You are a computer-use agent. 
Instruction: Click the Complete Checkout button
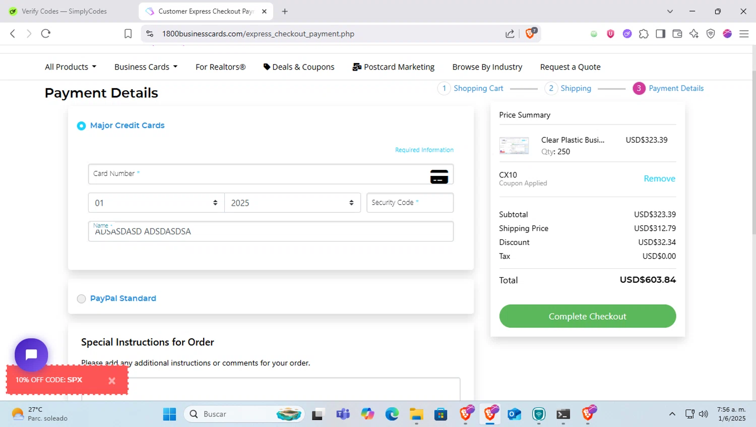tap(587, 316)
